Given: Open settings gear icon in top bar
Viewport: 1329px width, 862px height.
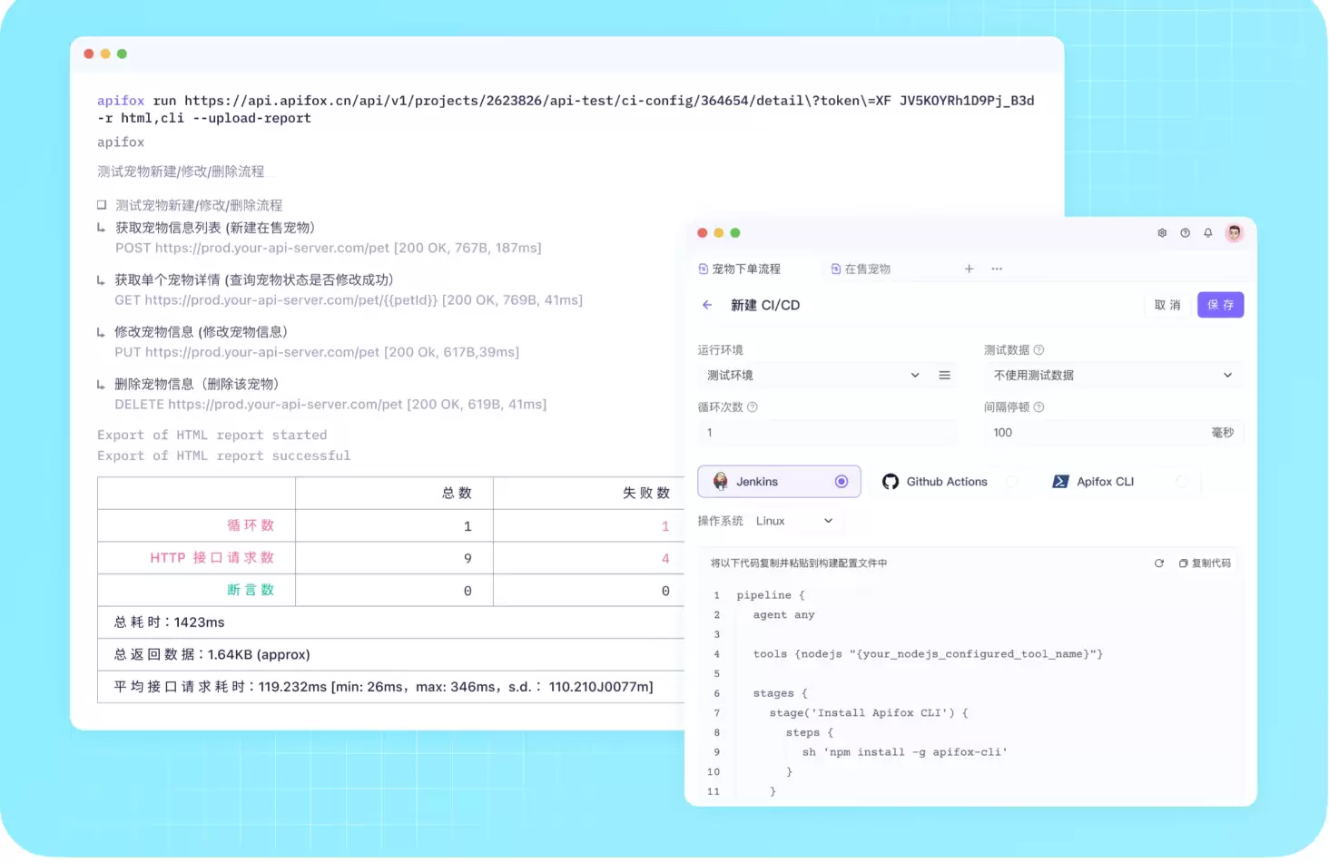Looking at the screenshot, I should tap(1162, 233).
